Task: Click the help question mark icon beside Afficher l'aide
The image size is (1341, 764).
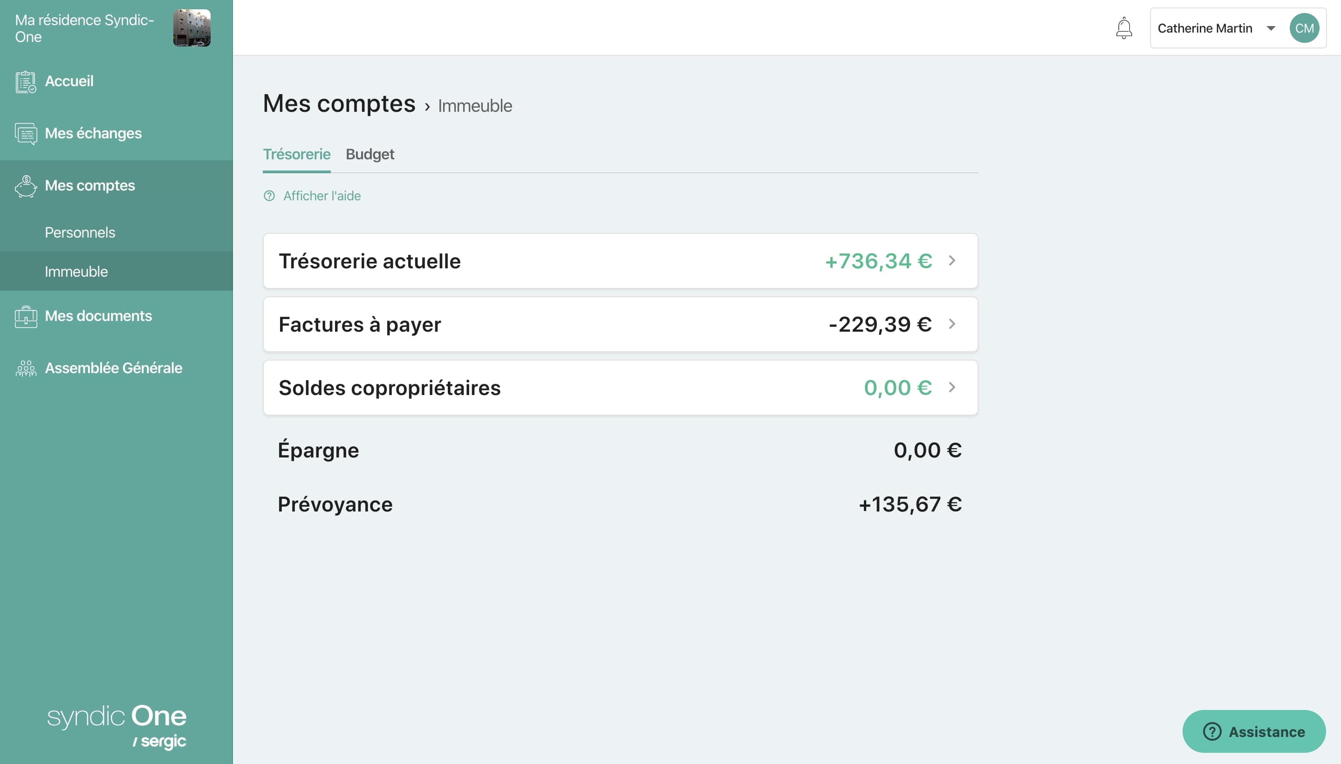Action: coord(269,196)
